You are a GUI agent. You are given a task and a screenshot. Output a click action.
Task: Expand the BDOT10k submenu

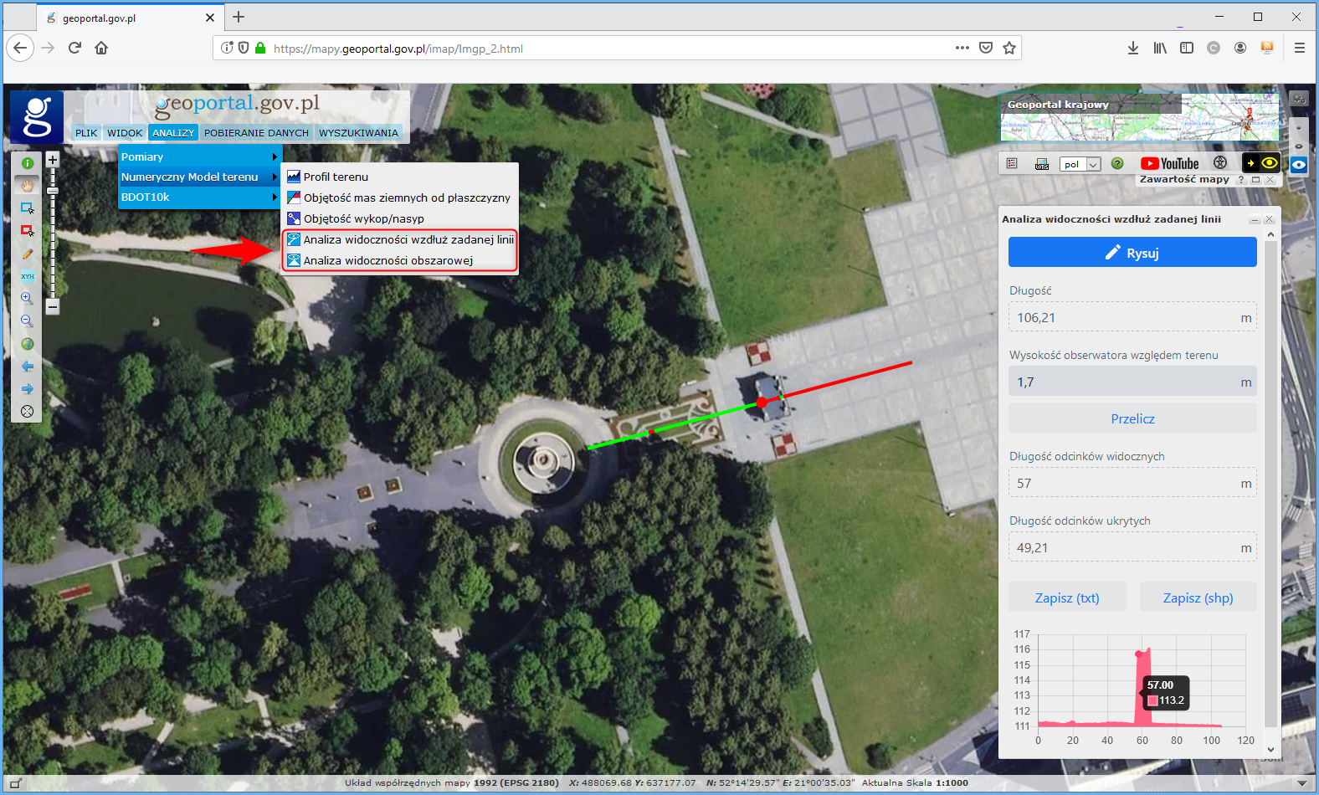coord(199,197)
